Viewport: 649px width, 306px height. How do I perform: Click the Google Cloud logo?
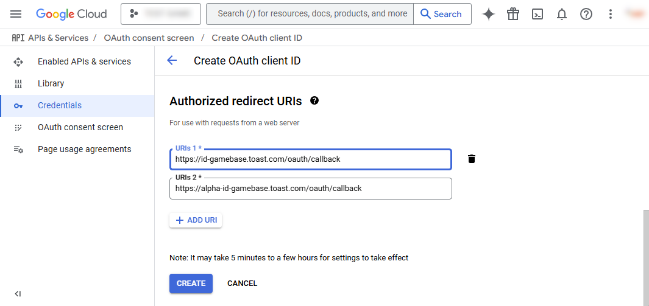71,14
